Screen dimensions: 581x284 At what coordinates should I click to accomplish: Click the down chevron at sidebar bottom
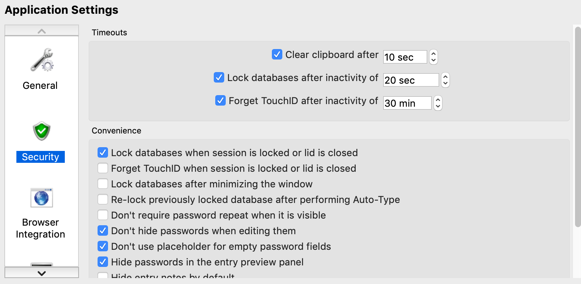tap(41, 272)
